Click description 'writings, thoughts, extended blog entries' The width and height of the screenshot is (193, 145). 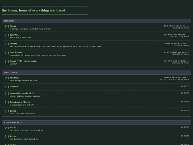coord(30,29)
